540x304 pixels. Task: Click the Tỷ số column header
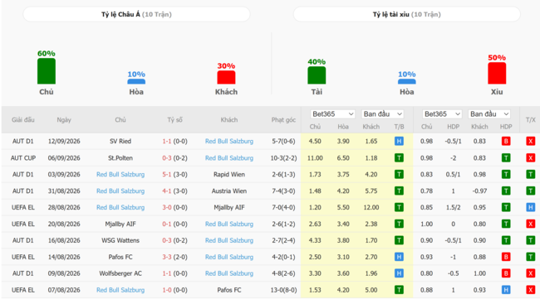tap(175, 120)
